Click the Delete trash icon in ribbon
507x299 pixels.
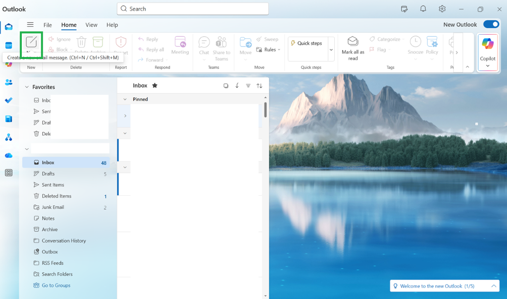(82, 42)
